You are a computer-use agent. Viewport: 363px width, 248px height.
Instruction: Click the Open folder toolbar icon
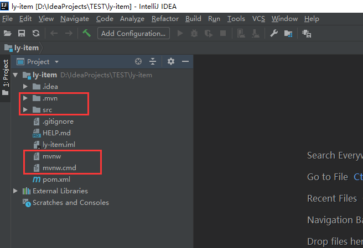[x=7, y=34]
